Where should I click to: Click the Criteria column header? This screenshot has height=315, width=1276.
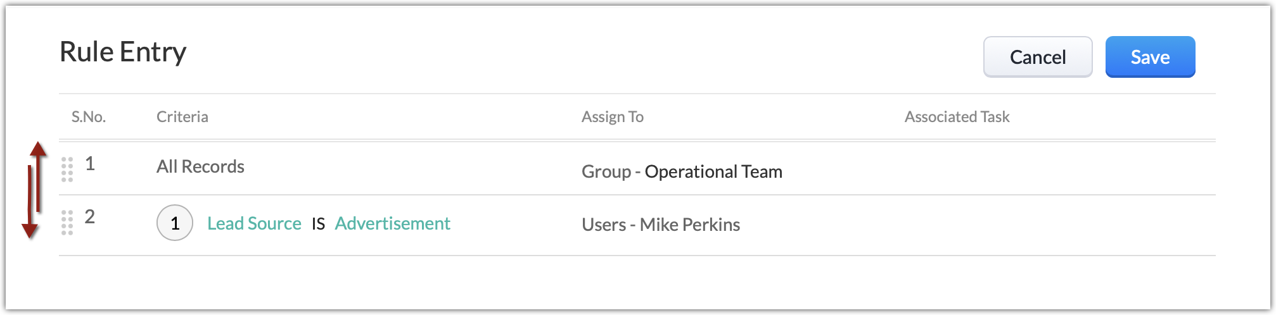pos(182,116)
